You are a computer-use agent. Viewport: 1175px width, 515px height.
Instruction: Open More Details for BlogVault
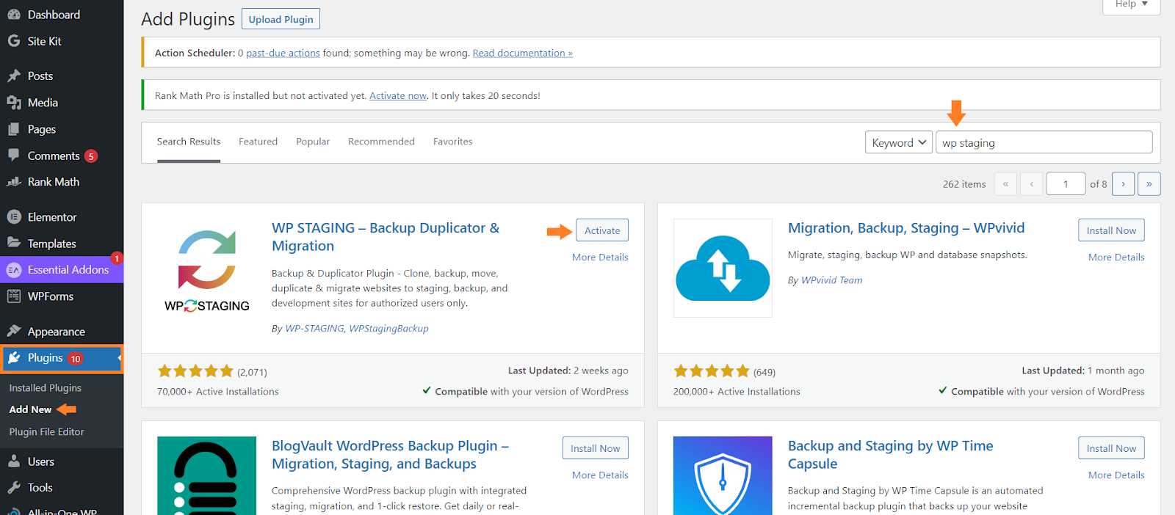point(600,475)
